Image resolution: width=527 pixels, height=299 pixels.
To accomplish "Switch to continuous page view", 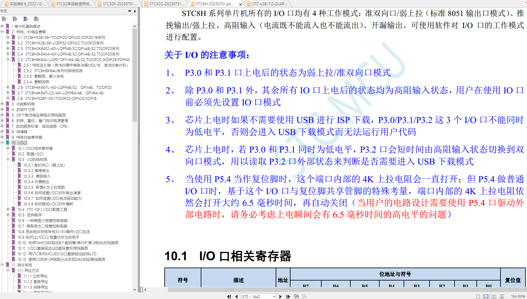I will (486, 297).
